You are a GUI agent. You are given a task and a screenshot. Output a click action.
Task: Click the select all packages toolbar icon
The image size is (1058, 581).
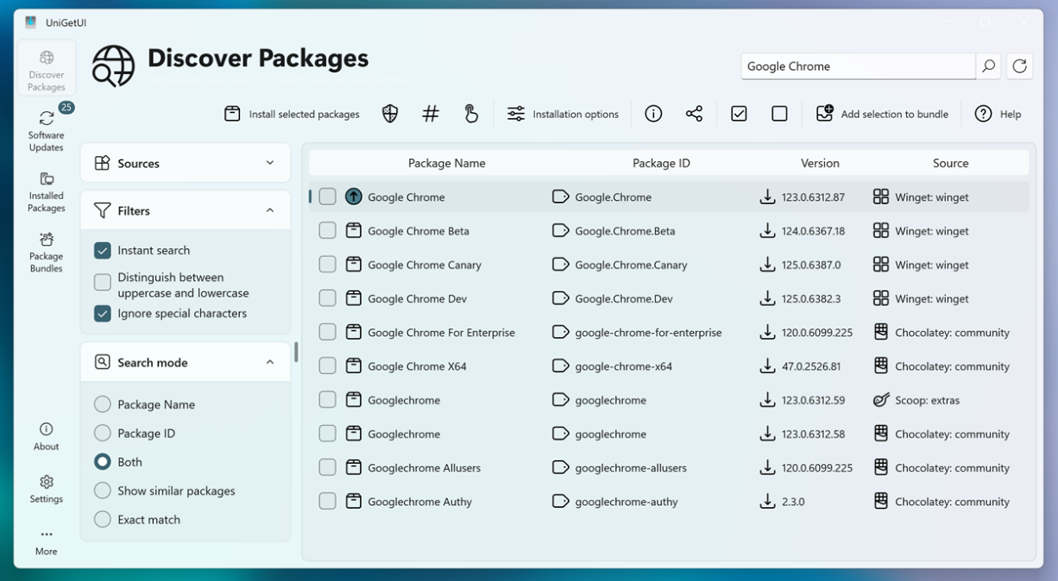[x=739, y=114]
